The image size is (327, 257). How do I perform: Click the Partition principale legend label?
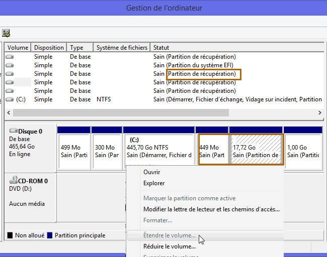tap(80, 235)
